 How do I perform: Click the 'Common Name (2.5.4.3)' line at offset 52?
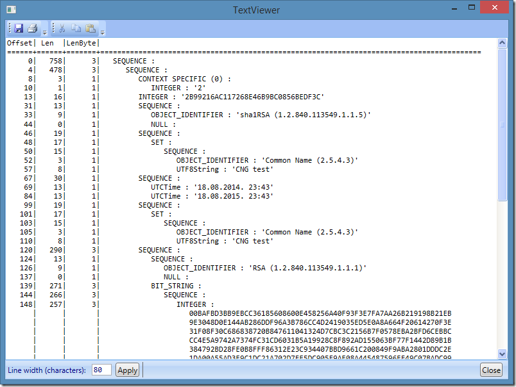pyautogui.click(x=267, y=160)
